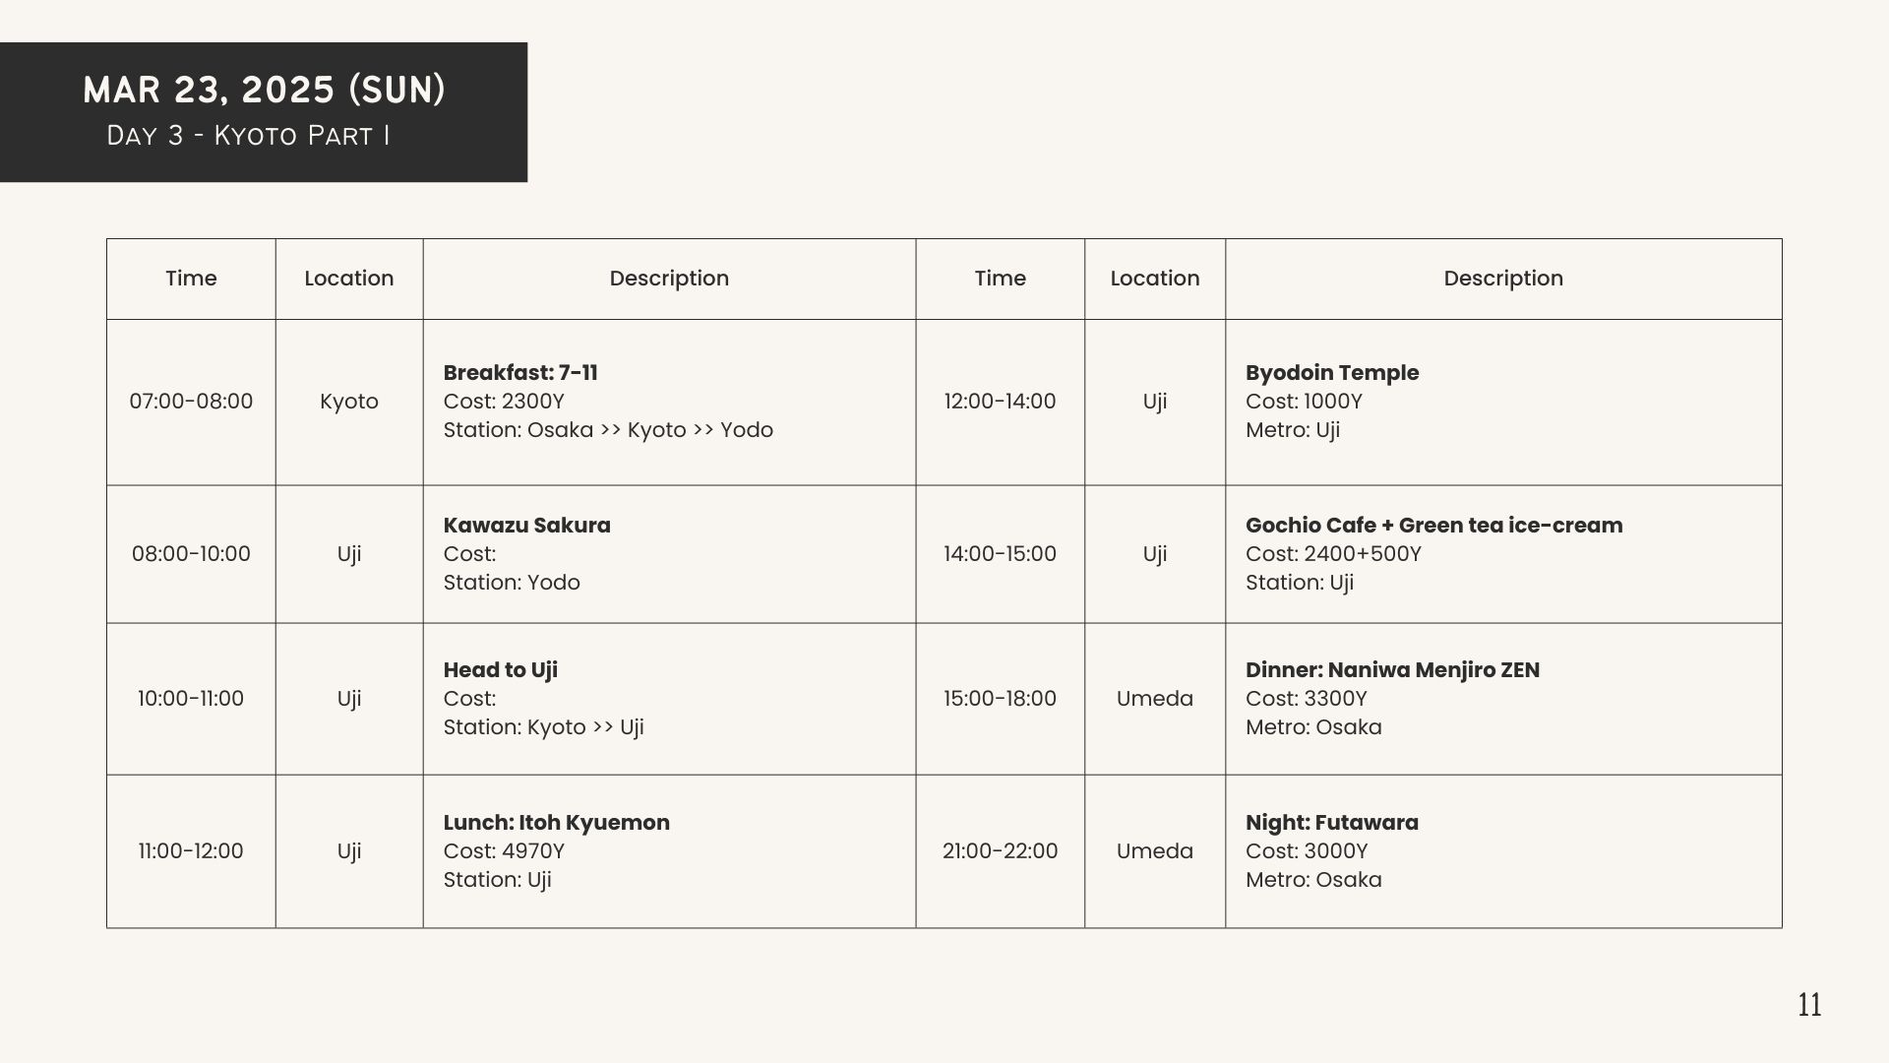Select the first Time column header
Viewport: 1889px width, 1063px height.
click(191, 279)
